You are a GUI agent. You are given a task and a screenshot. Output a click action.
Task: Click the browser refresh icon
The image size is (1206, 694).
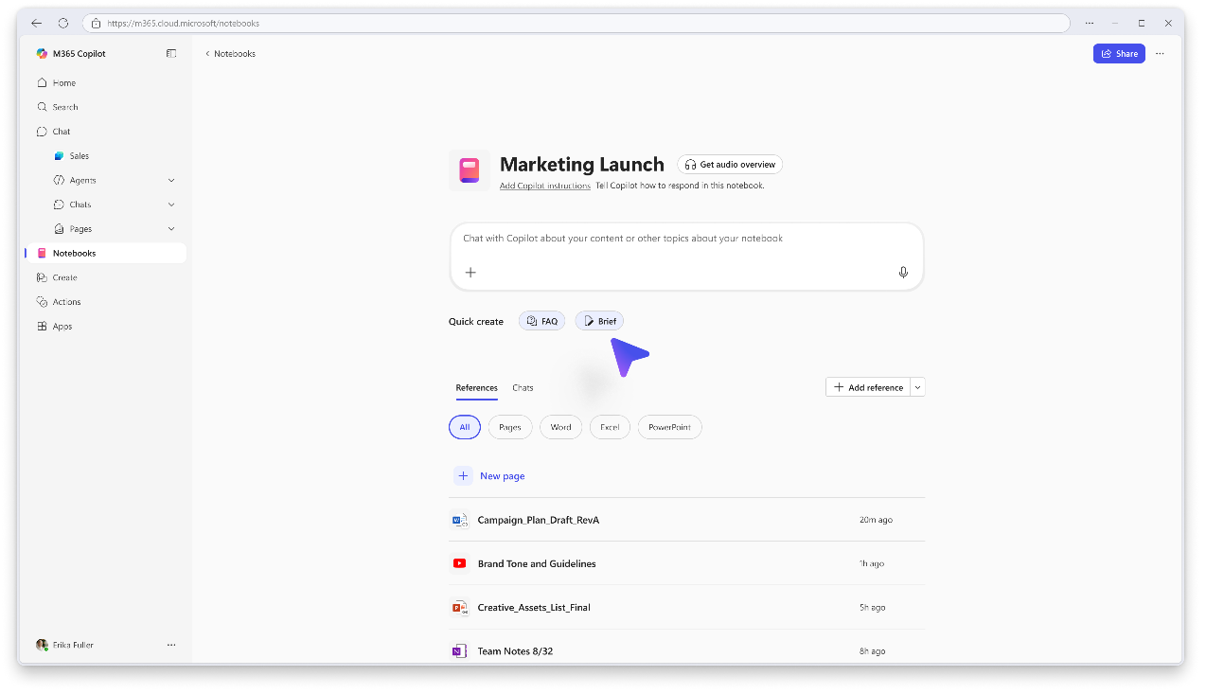click(x=63, y=23)
